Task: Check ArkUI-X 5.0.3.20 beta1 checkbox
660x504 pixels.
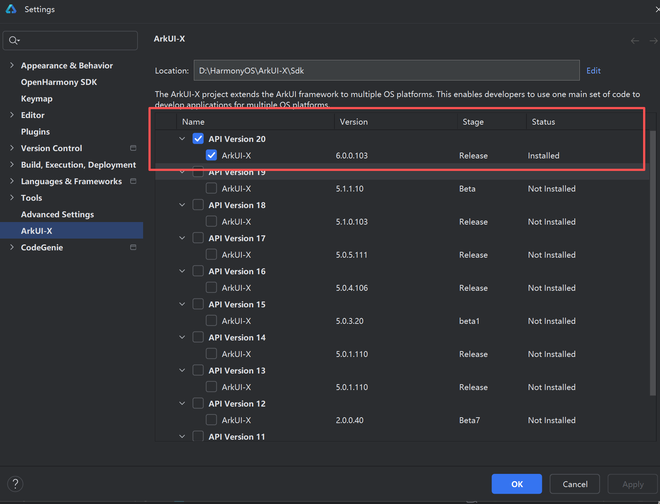Action: click(211, 321)
